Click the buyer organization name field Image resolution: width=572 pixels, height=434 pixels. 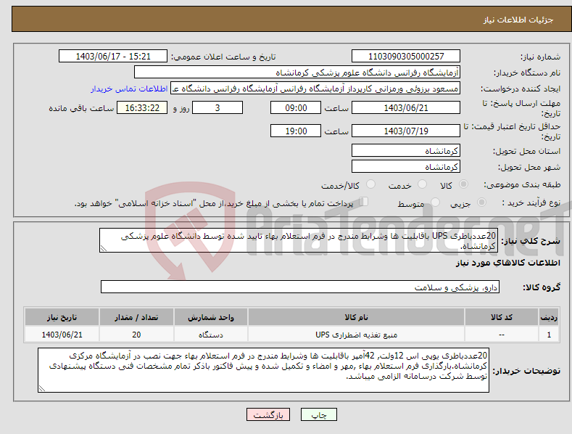click(x=297, y=73)
